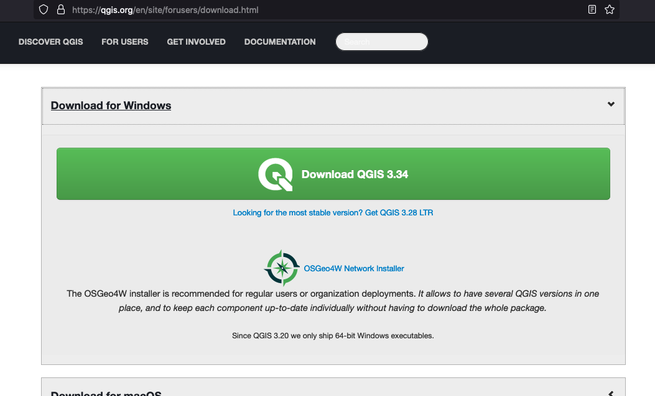Screen dimensions: 655x396
Task: Click the Download for macOS heading
Action: coord(106,393)
